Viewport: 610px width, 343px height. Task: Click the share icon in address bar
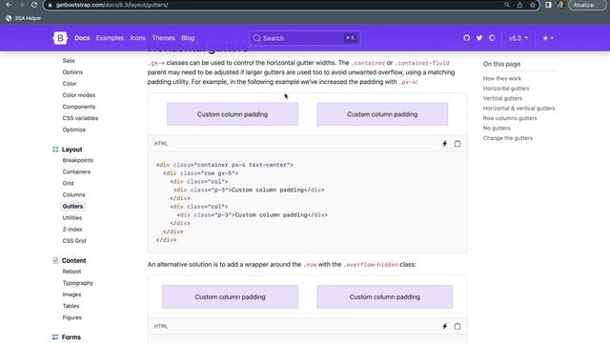click(519, 5)
